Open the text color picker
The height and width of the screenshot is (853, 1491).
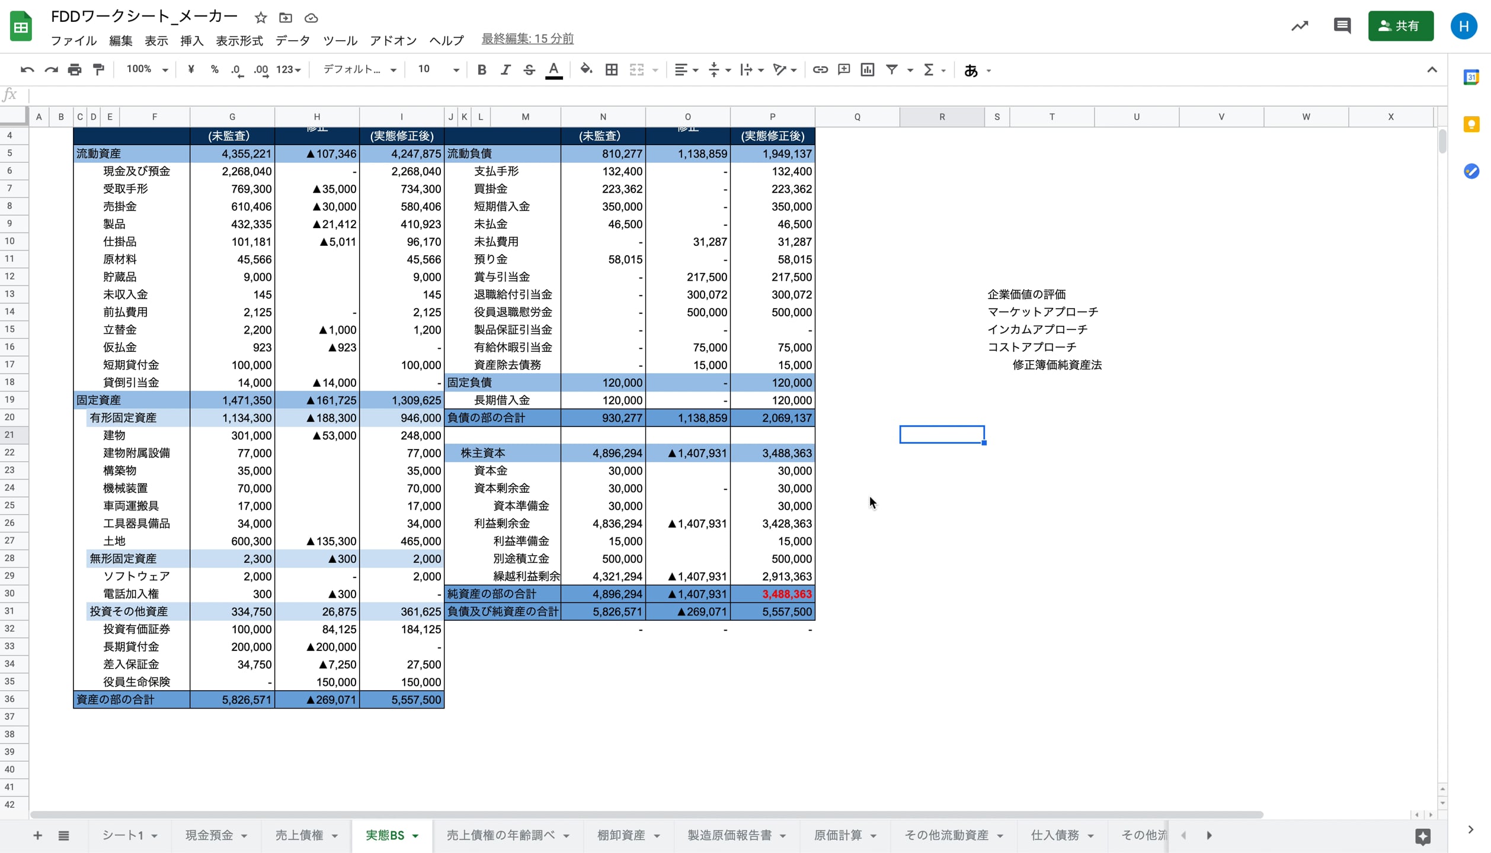pyautogui.click(x=553, y=69)
